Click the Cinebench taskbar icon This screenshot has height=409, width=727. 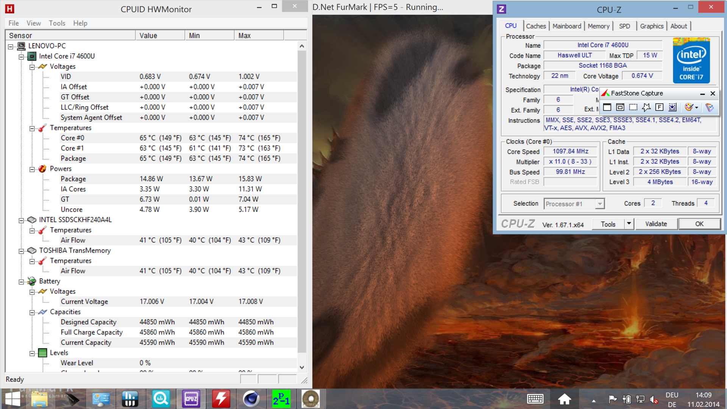point(251,399)
